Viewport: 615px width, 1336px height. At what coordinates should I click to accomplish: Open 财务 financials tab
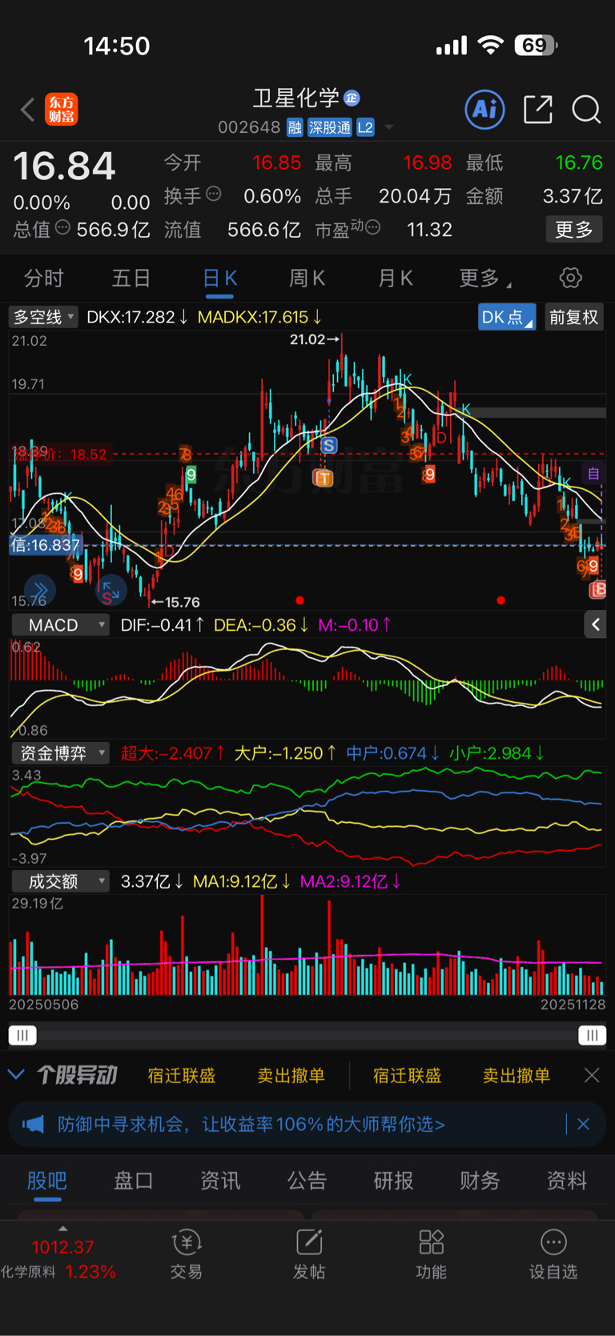480,1181
